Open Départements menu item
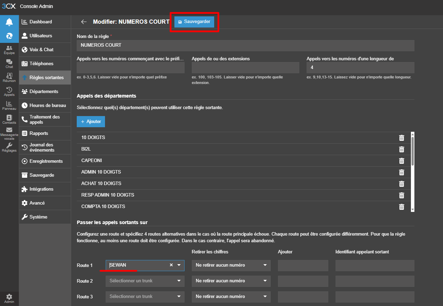Viewport: 443px width, 306px height. 45,91
